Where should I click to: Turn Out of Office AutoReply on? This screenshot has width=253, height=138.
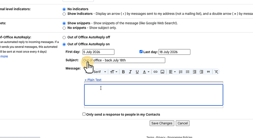pos(64,44)
